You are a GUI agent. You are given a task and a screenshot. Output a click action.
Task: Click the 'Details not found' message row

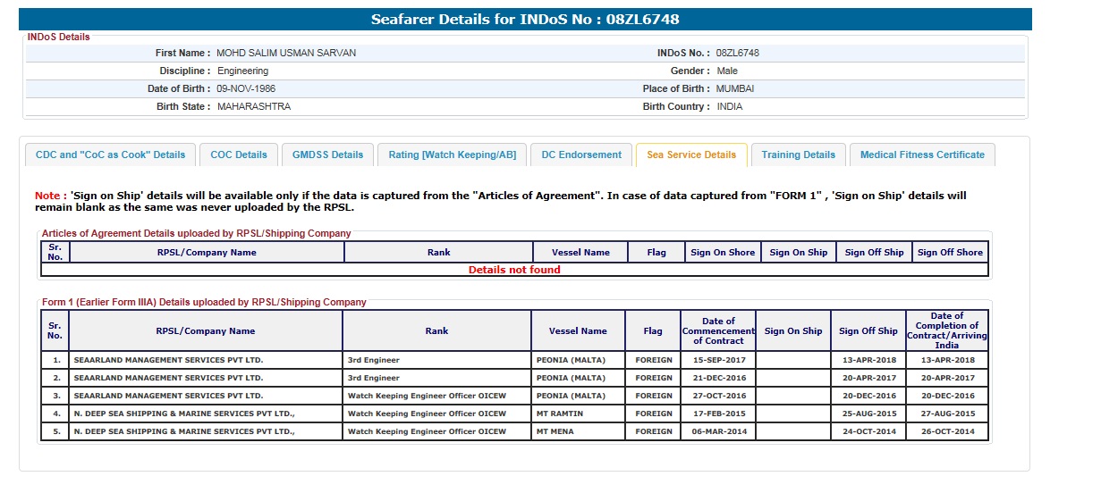point(514,270)
